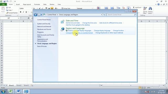
Task: Expand Customize Quick Access Toolbar arrow
Action: click(x=15, y=1)
